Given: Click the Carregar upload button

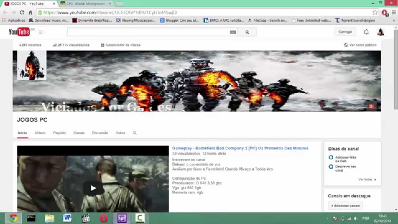Looking at the screenshot, I should coord(345,32).
